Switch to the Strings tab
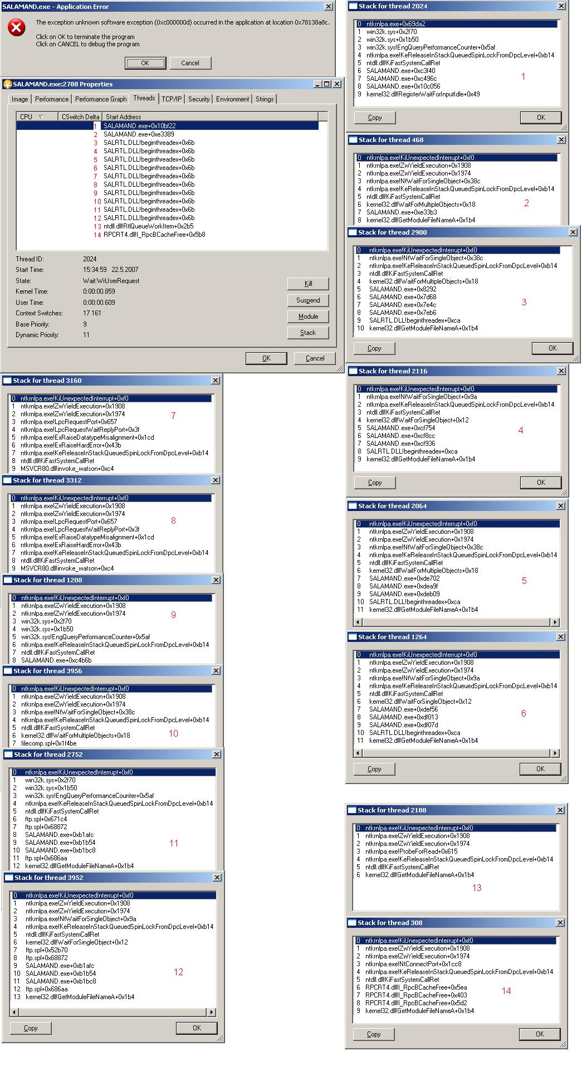582x1066 pixels. pos(265,99)
